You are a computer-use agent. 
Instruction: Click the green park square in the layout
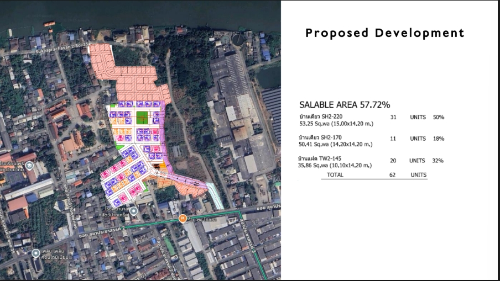pyautogui.click(x=143, y=117)
